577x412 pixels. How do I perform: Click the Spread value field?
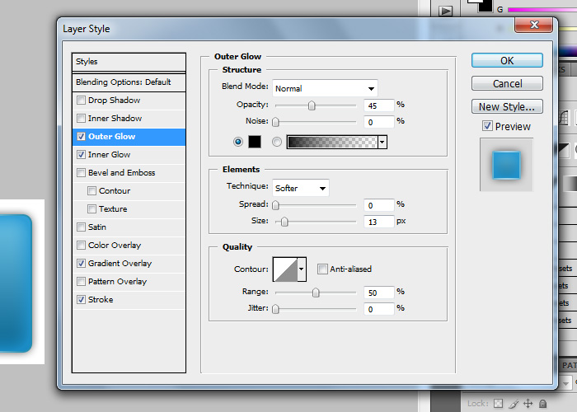tap(378, 205)
